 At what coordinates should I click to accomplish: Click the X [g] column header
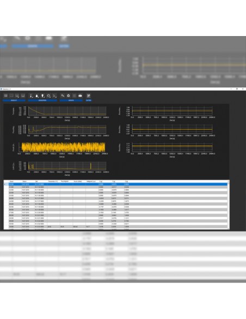click(x=101, y=181)
